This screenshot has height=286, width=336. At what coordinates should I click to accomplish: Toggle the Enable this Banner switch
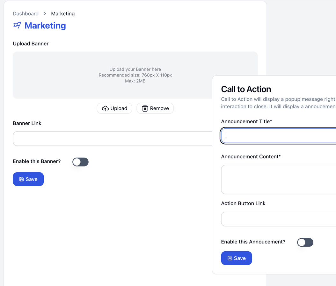(80, 162)
